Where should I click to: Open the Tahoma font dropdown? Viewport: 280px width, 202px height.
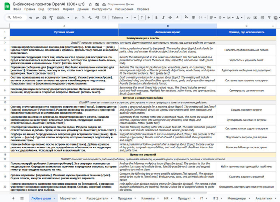(x=120, y=18)
